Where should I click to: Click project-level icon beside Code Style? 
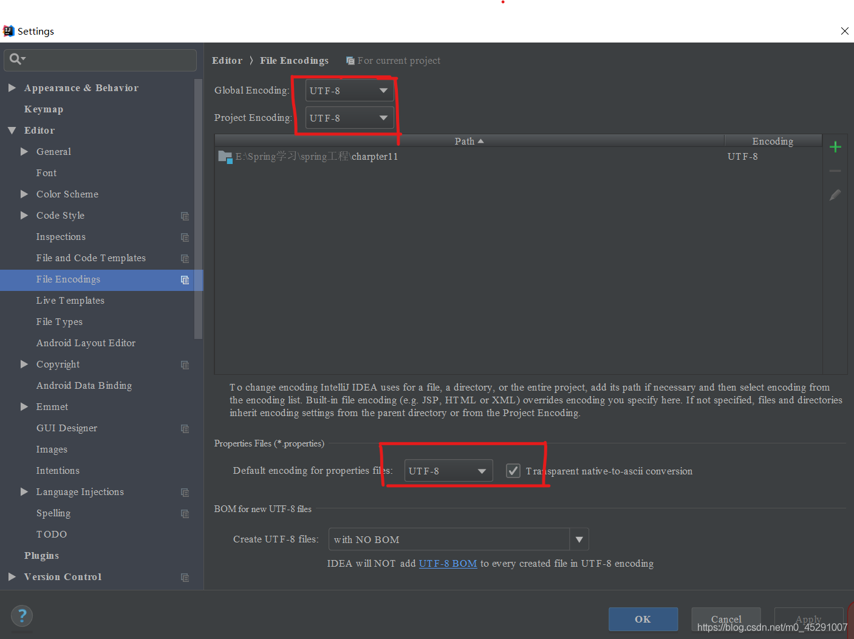click(x=185, y=216)
